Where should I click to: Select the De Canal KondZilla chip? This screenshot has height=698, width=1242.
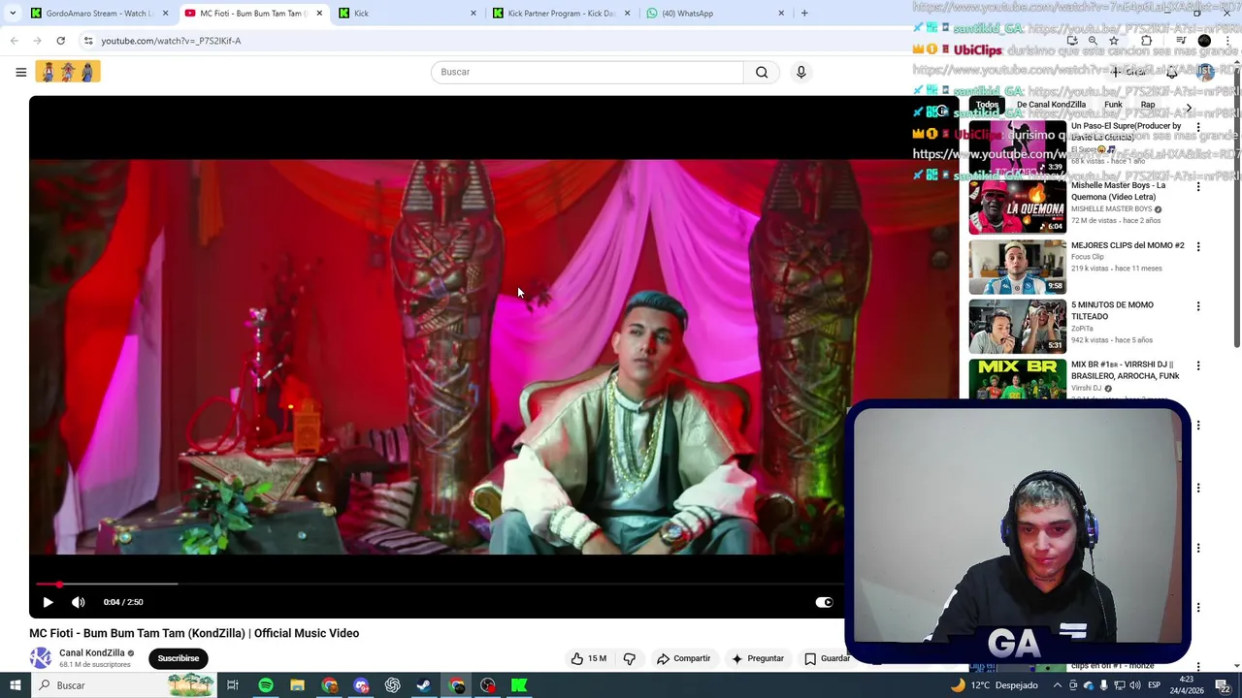pos(1051,105)
